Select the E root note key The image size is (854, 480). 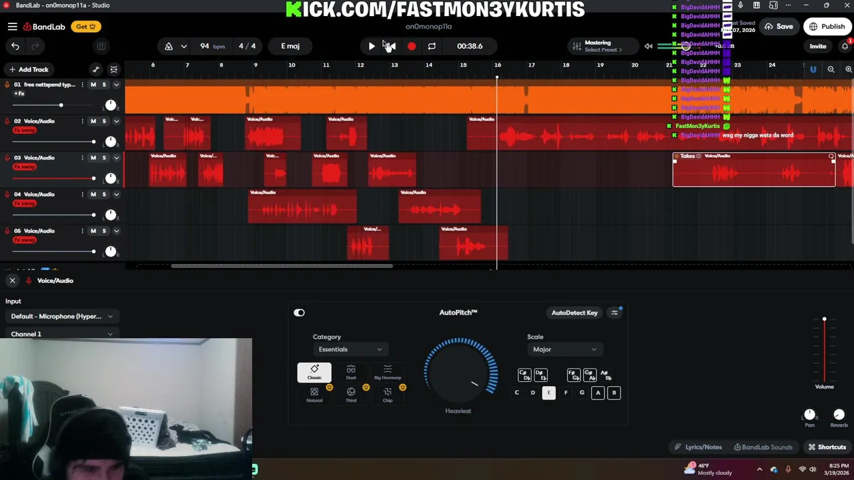548,393
